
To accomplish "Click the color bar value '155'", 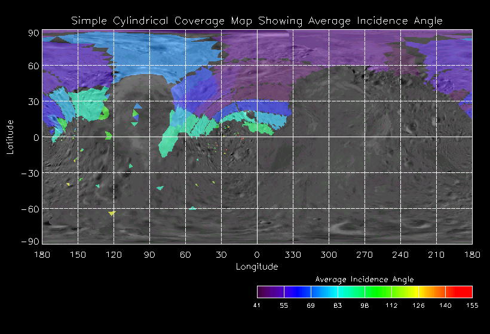I will pos(472,305).
